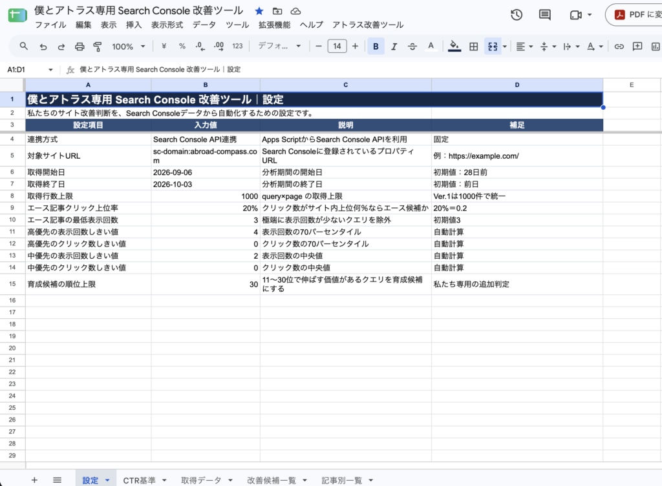This screenshot has width=662, height=486.
Task: Click the add new sheet plus button
Action: pyautogui.click(x=35, y=480)
